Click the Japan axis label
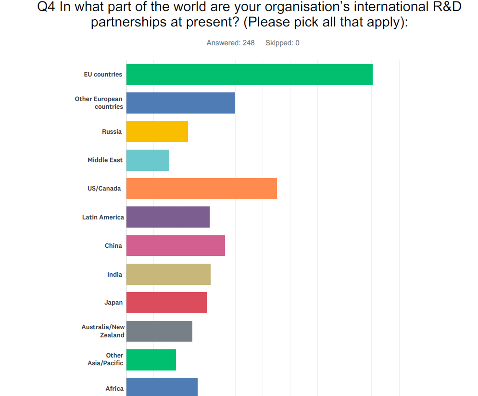 tap(113, 303)
